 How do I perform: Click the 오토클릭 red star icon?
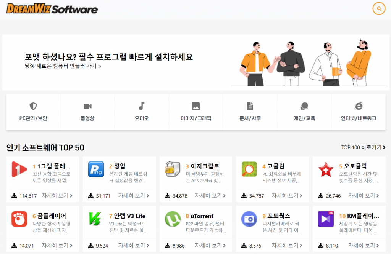326,169
